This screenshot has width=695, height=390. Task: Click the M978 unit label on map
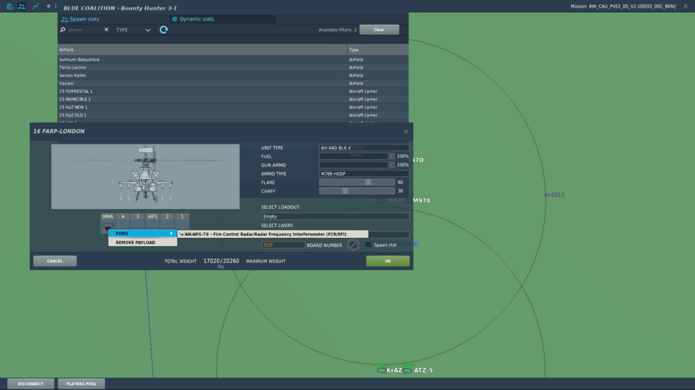[x=422, y=201]
